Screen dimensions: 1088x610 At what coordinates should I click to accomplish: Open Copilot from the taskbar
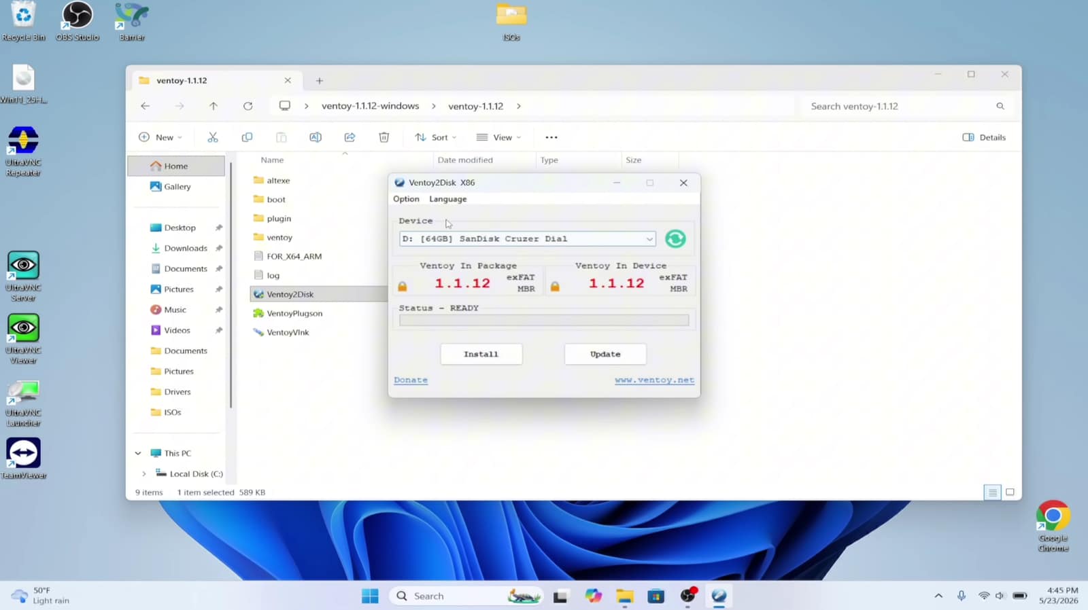click(594, 596)
